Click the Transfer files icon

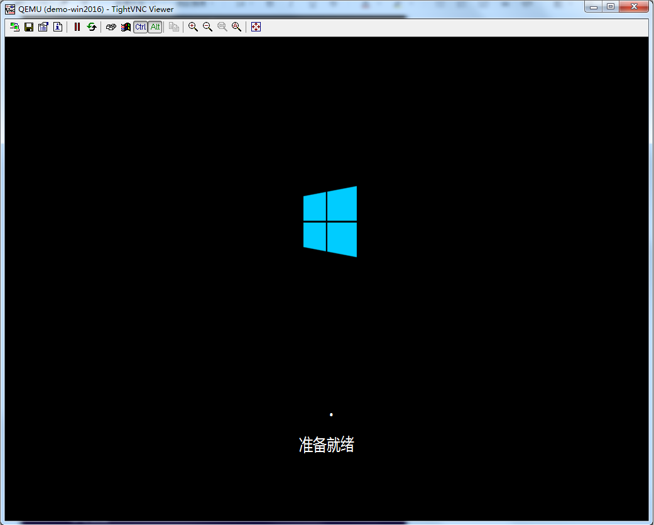pos(174,27)
